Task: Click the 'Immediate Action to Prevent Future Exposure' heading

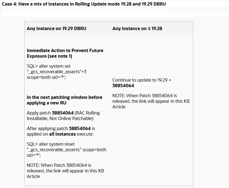Action: coord(65,50)
